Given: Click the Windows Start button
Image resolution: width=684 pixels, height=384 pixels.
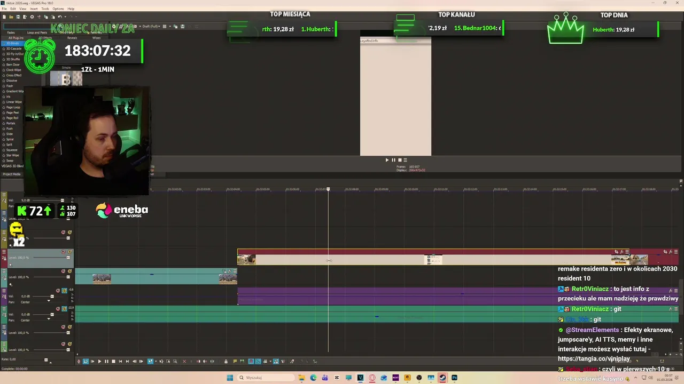Looking at the screenshot, I should coord(230,378).
